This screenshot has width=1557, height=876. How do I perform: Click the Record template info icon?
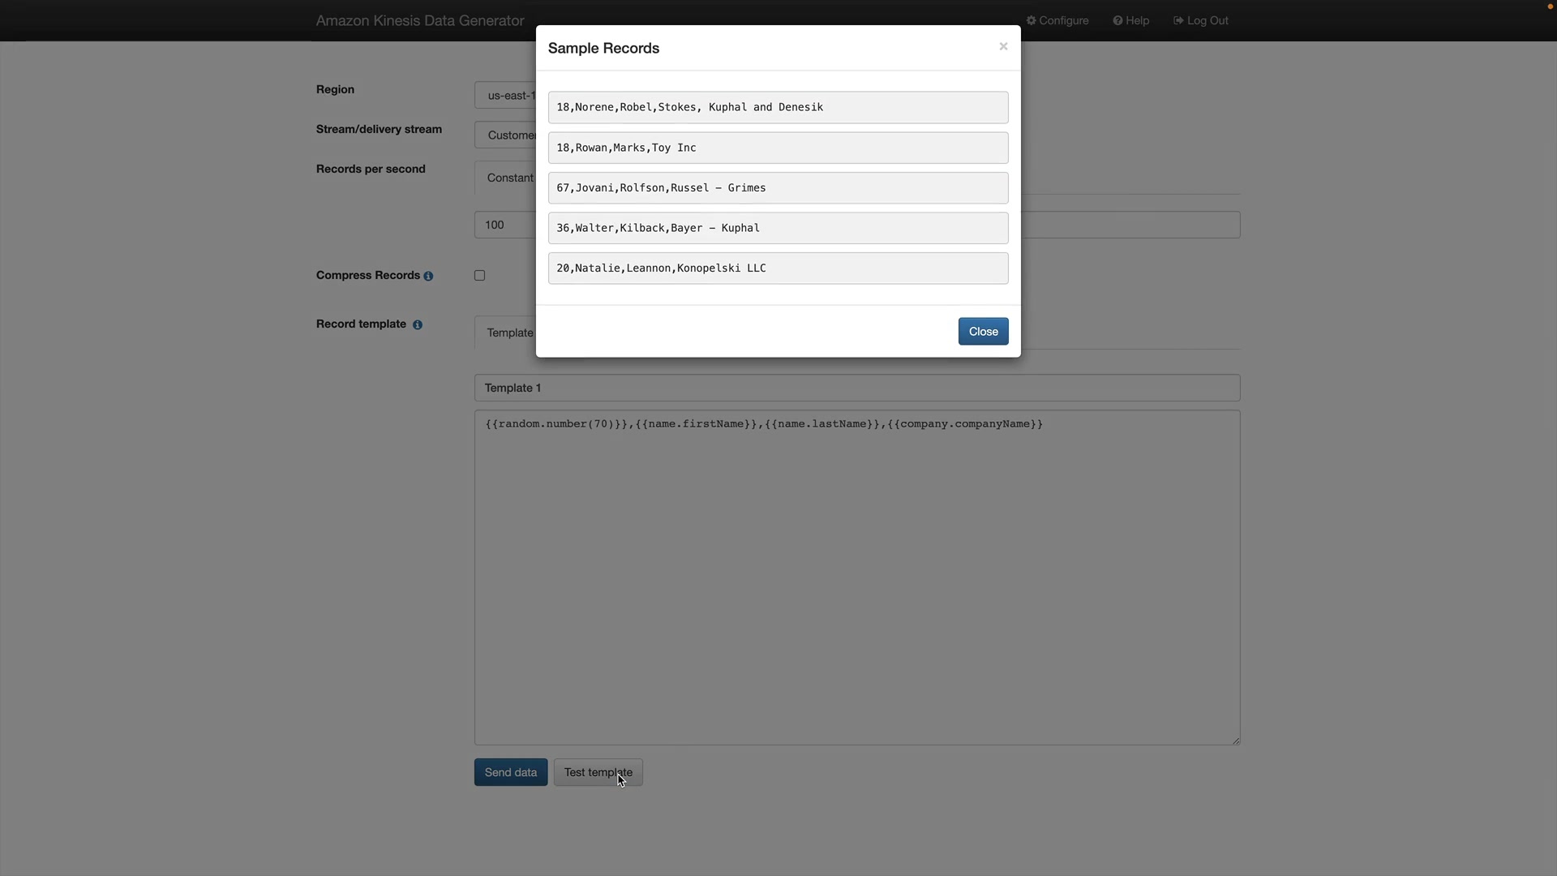[418, 324]
